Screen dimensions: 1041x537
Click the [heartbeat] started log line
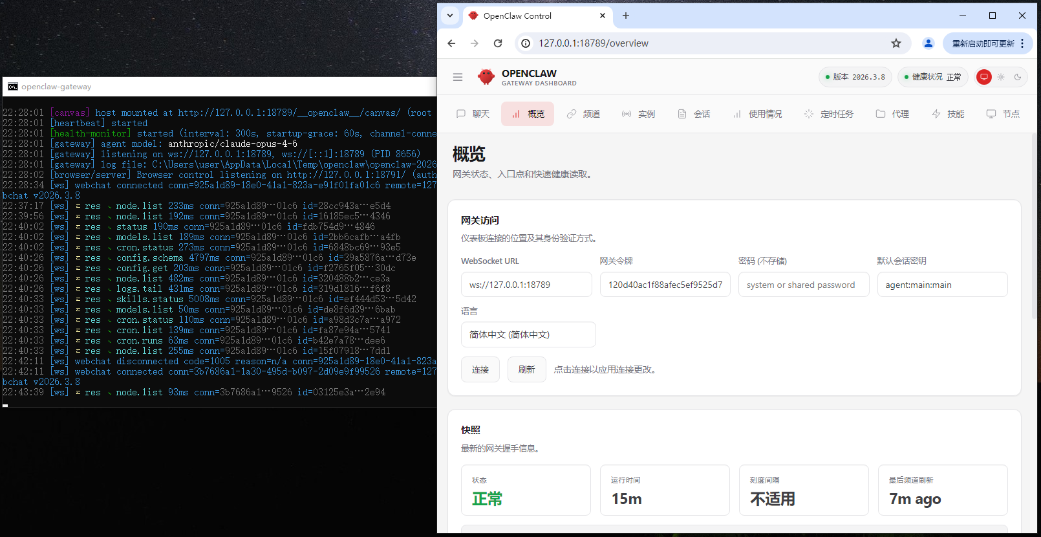click(x=75, y=123)
